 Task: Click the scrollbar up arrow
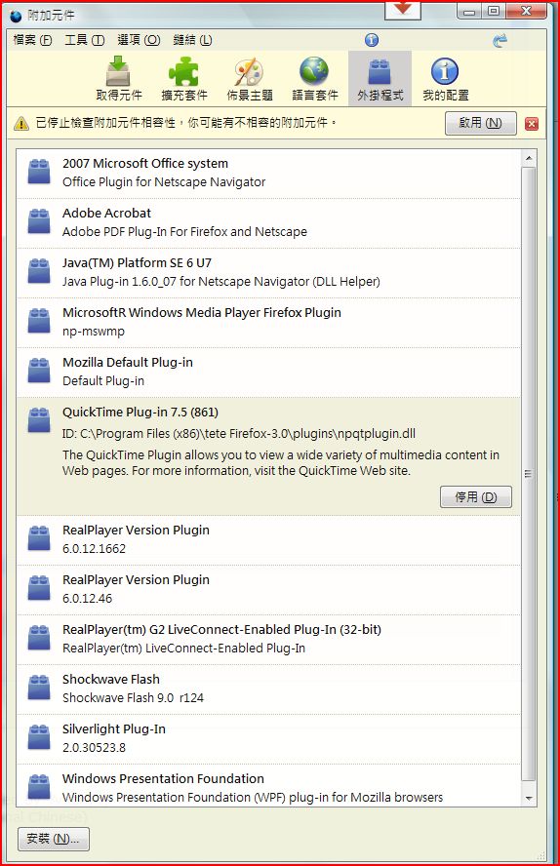coord(529,158)
